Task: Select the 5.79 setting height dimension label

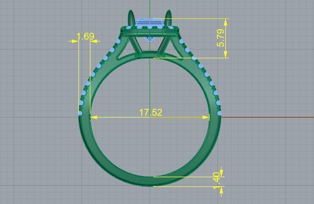Action: [x=221, y=38]
